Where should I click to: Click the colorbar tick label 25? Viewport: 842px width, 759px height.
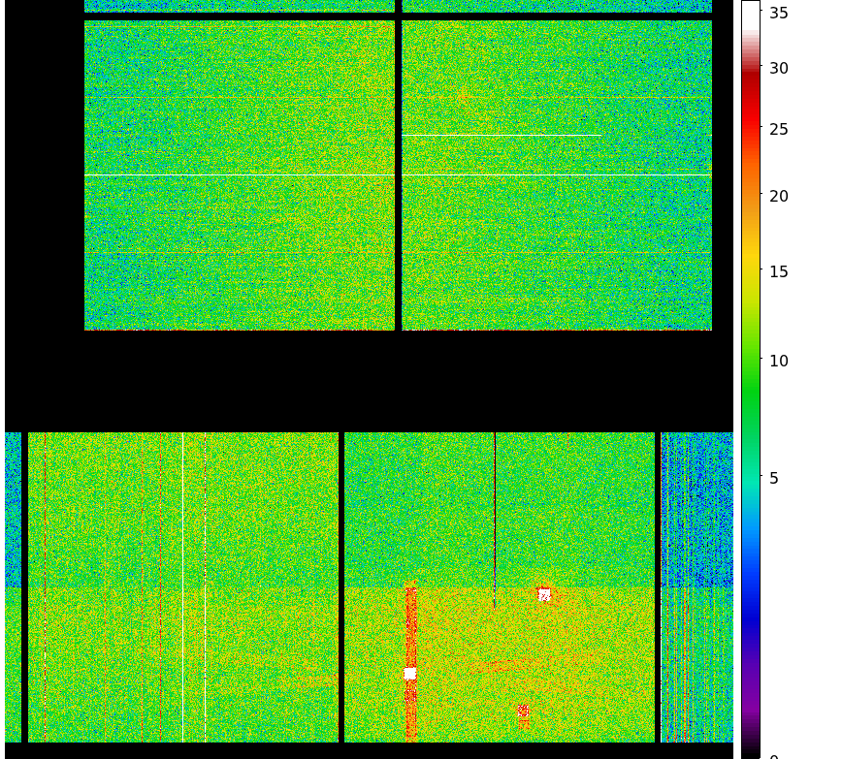(x=779, y=129)
